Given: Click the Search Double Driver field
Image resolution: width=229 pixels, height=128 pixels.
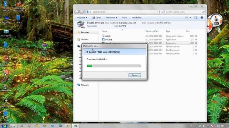Looking at the screenshot, I should 185,12.
